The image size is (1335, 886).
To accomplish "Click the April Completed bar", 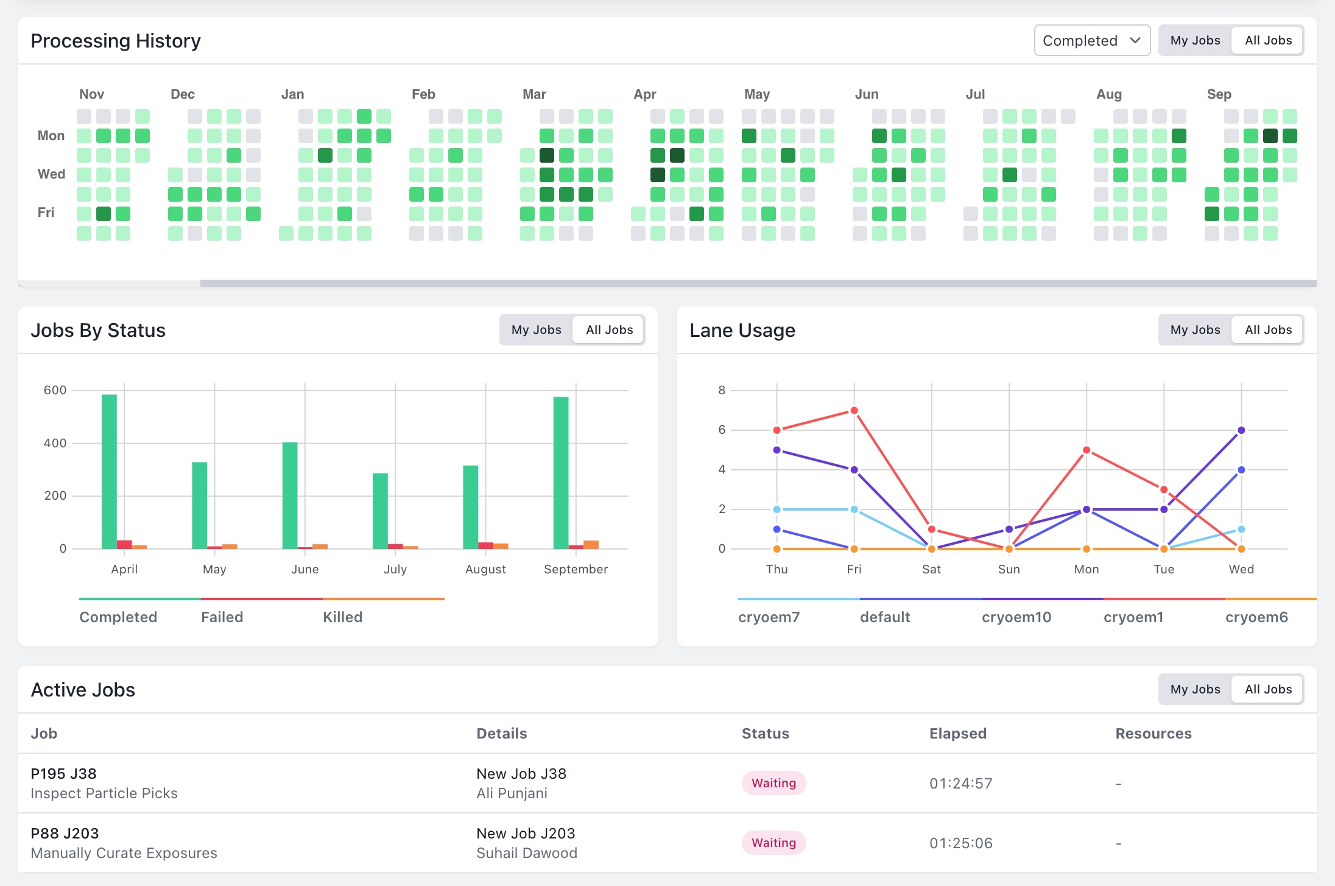I will [x=109, y=471].
